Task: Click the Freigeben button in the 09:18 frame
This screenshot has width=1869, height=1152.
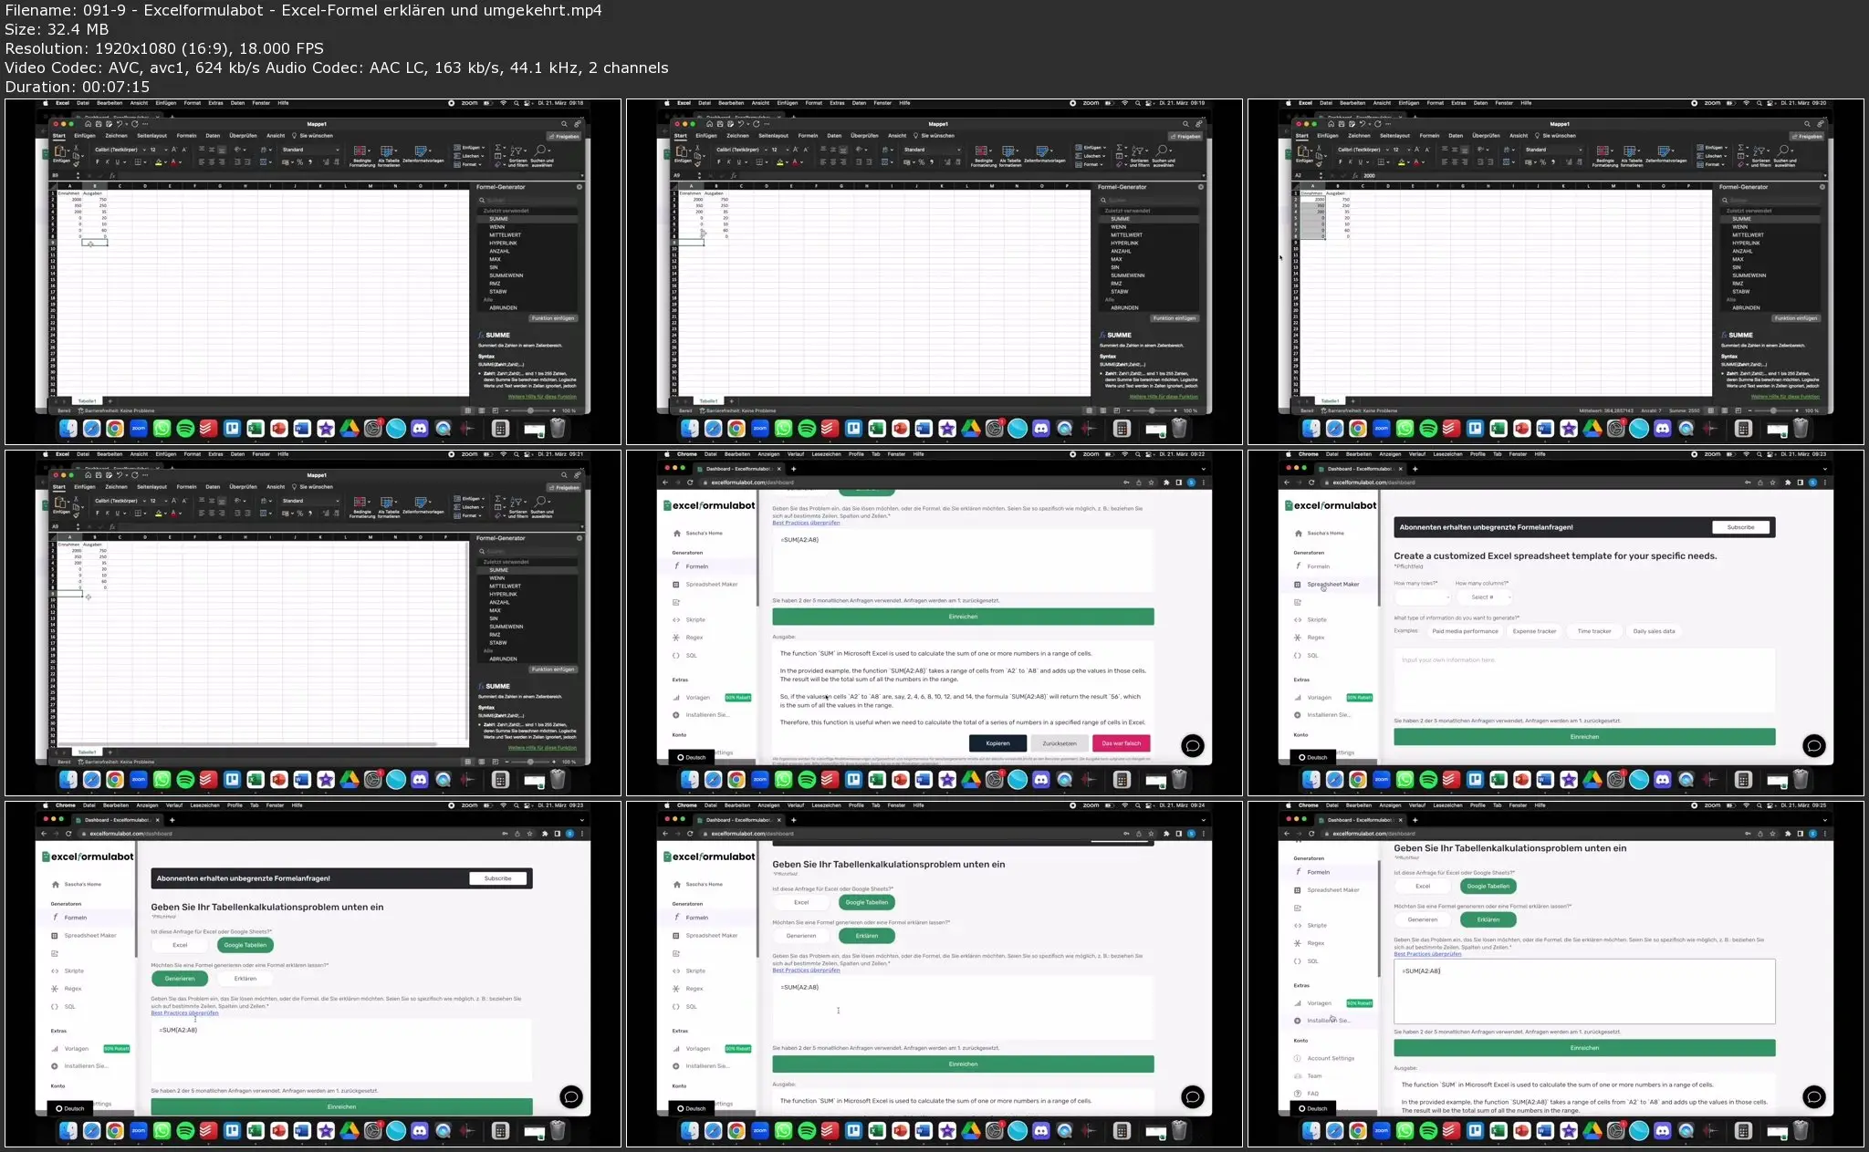Action: 564,137
